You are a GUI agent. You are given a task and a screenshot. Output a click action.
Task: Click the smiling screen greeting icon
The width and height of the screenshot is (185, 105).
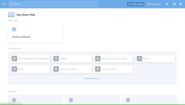11,15
